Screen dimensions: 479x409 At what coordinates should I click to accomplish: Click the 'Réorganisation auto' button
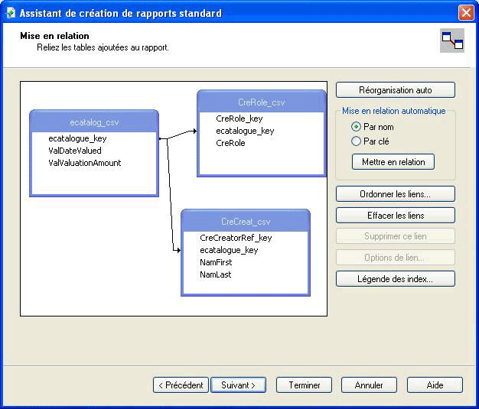point(395,90)
